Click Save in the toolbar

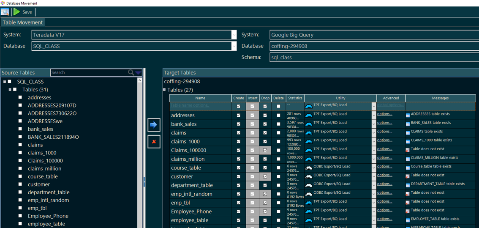click(27, 12)
